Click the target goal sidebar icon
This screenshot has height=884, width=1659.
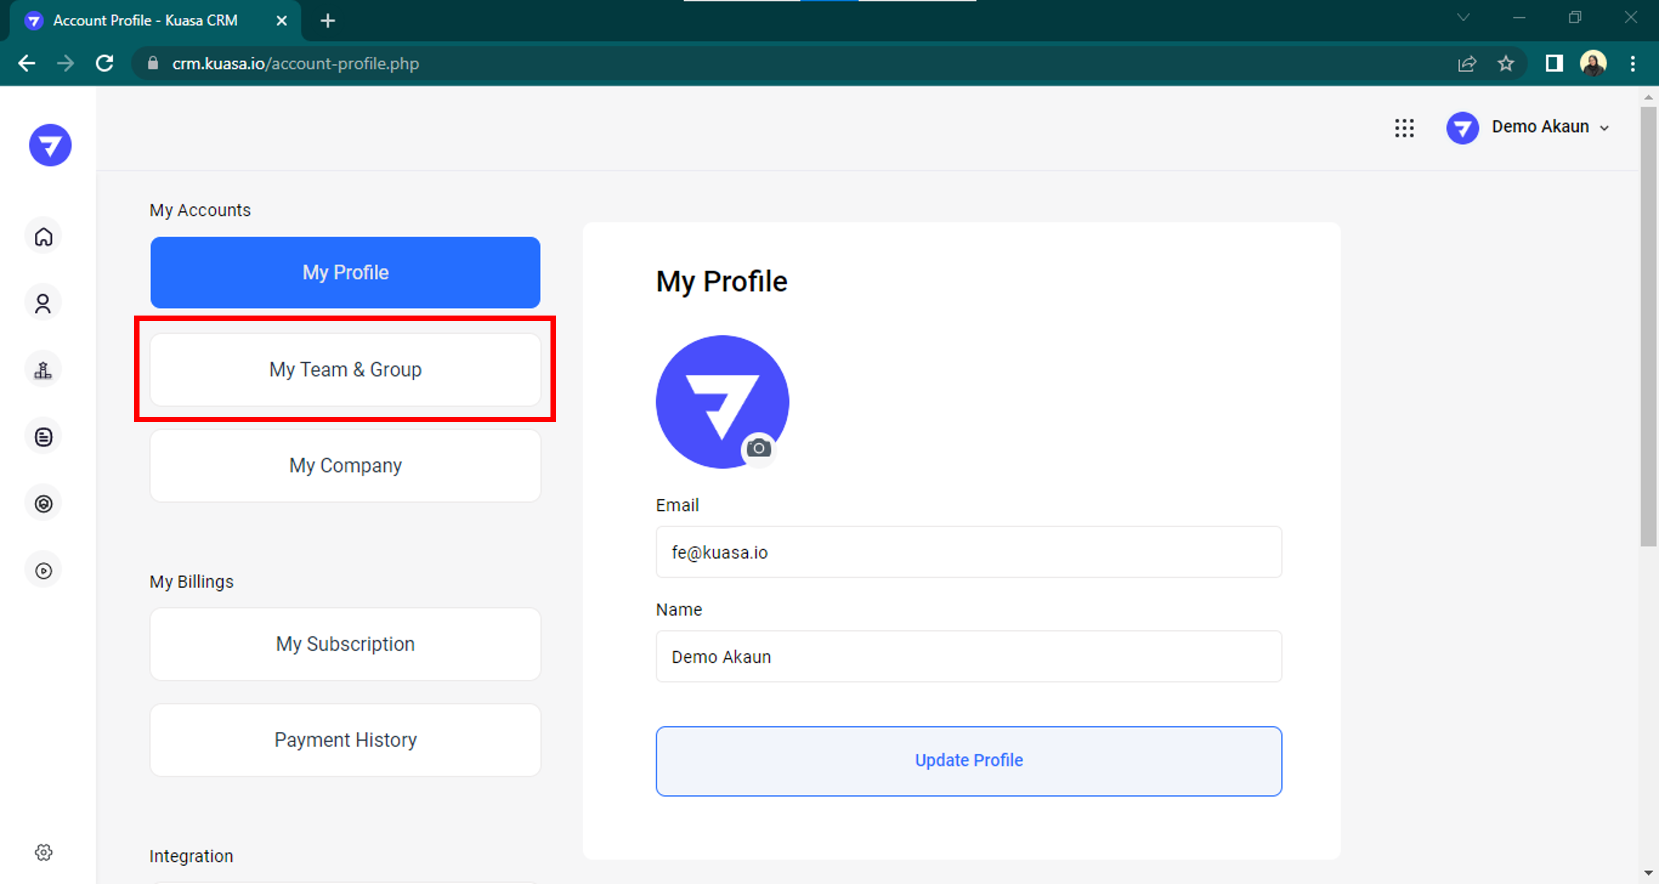tap(43, 504)
